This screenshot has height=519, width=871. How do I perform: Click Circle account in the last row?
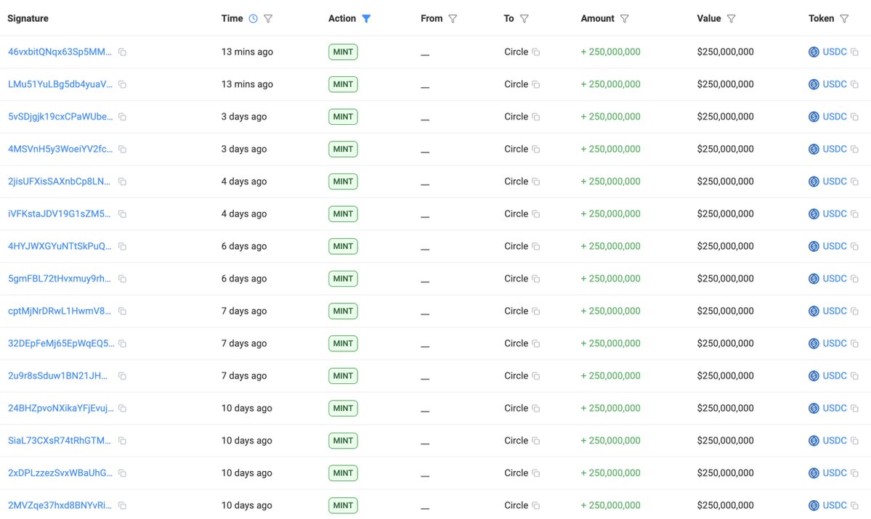[x=516, y=506]
